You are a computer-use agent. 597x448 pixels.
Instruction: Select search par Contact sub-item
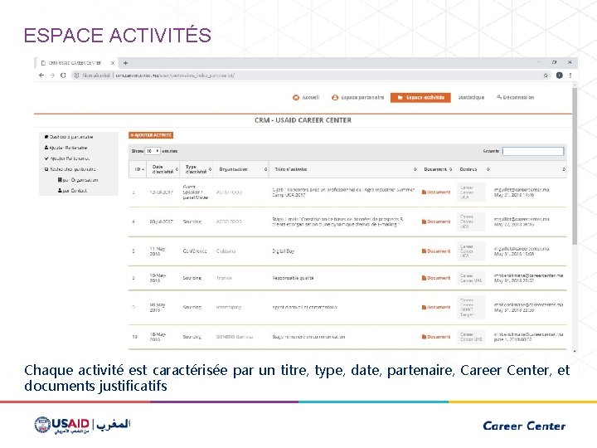coord(72,191)
